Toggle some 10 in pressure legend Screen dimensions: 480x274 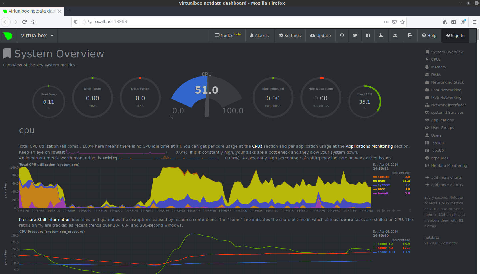click(385, 244)
